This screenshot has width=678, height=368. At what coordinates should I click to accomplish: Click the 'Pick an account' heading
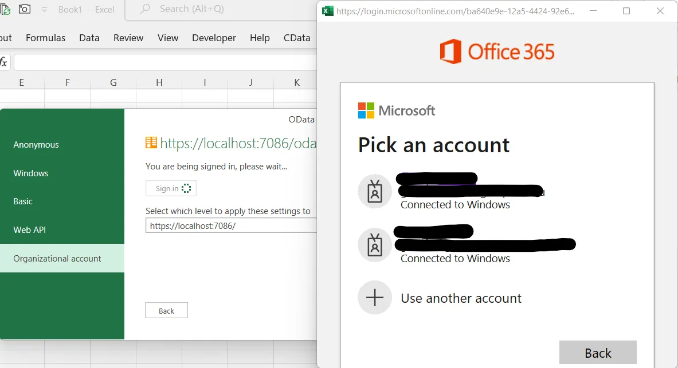pyautogui.click(x=434, y=145)
